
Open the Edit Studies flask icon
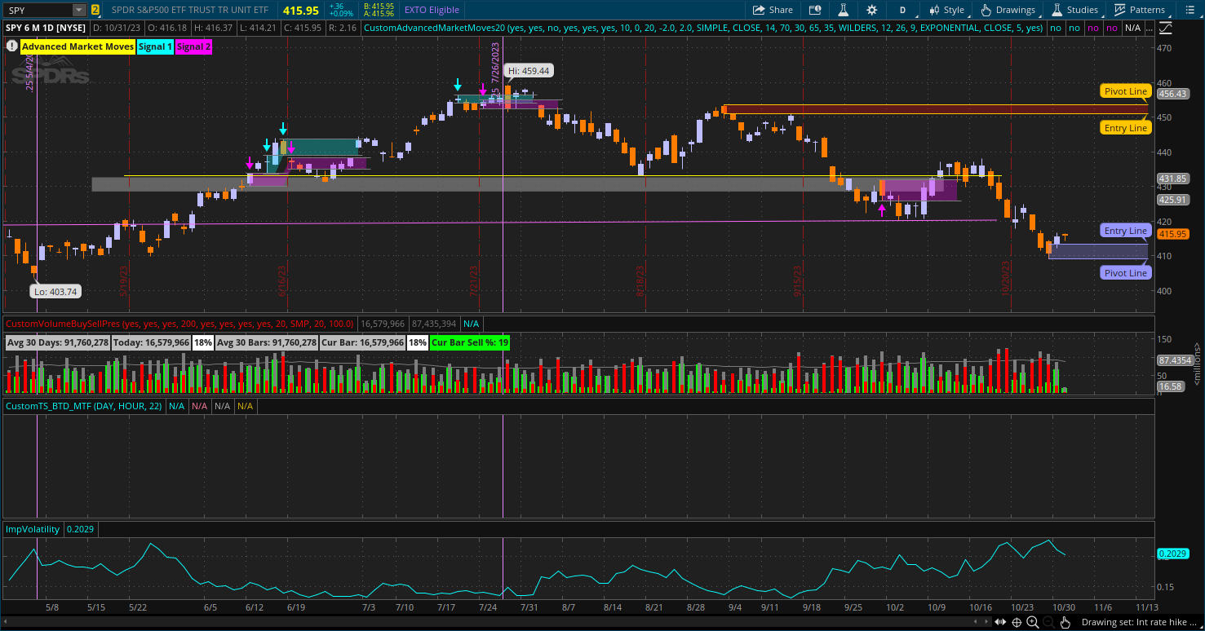[843, 10]
